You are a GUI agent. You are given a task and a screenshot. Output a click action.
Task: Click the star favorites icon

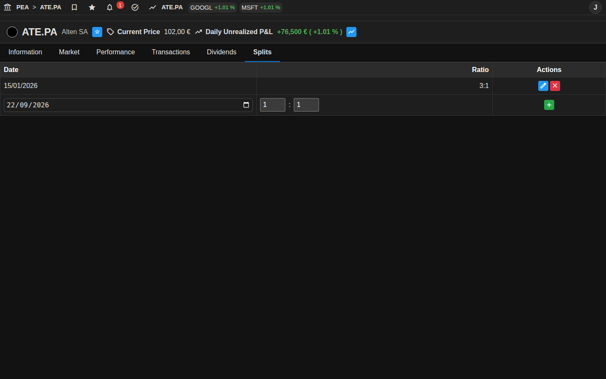click(92, 7)
